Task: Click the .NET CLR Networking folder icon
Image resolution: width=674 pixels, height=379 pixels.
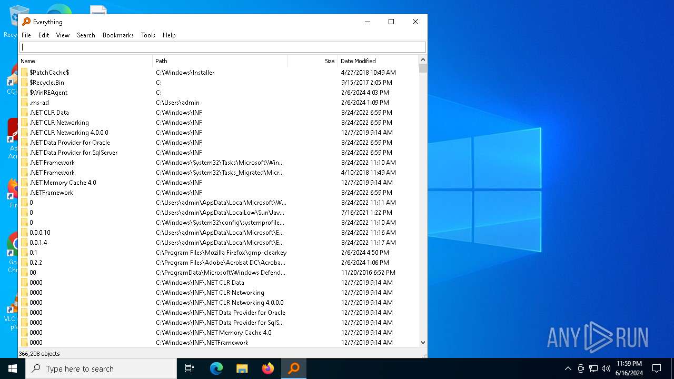Action: click(24, 122)
